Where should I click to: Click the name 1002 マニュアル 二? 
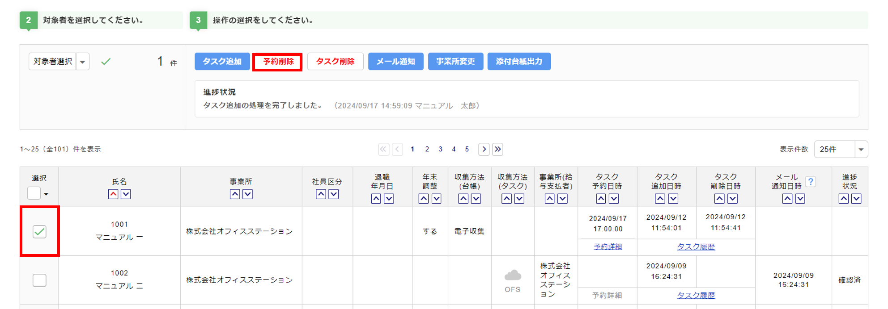[119, 280]
